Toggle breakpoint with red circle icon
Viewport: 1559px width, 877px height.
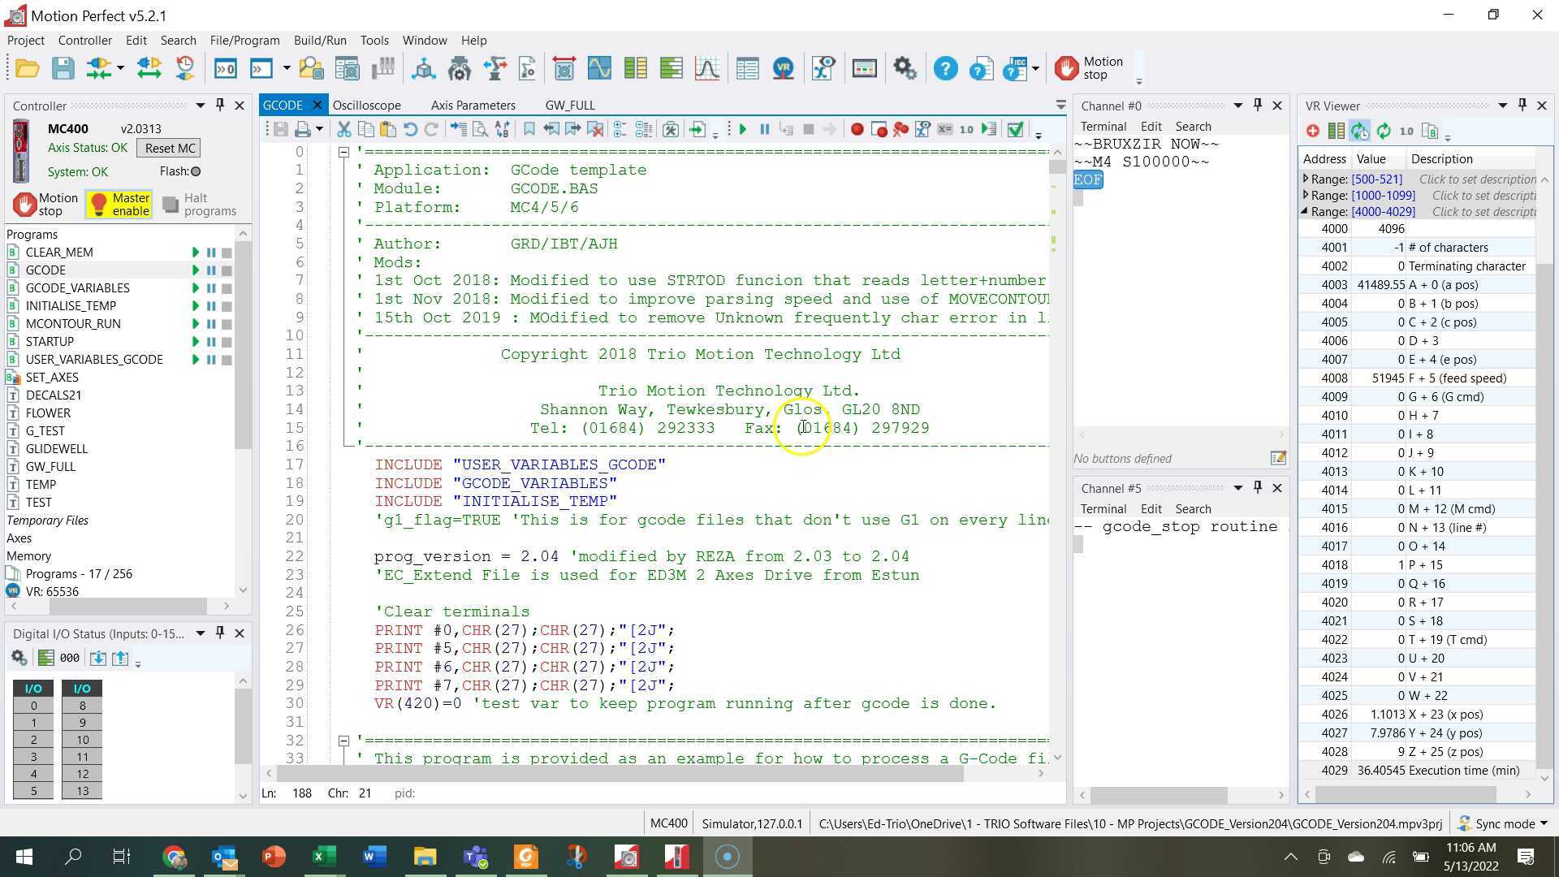857,129
